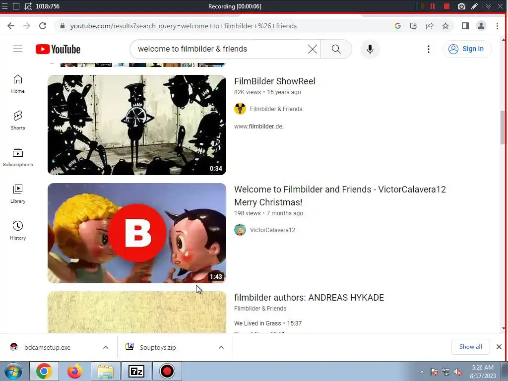Screen dimensions: 508x381
Task: Click the install/download page icon in the address bar
Action: point(414,26)
